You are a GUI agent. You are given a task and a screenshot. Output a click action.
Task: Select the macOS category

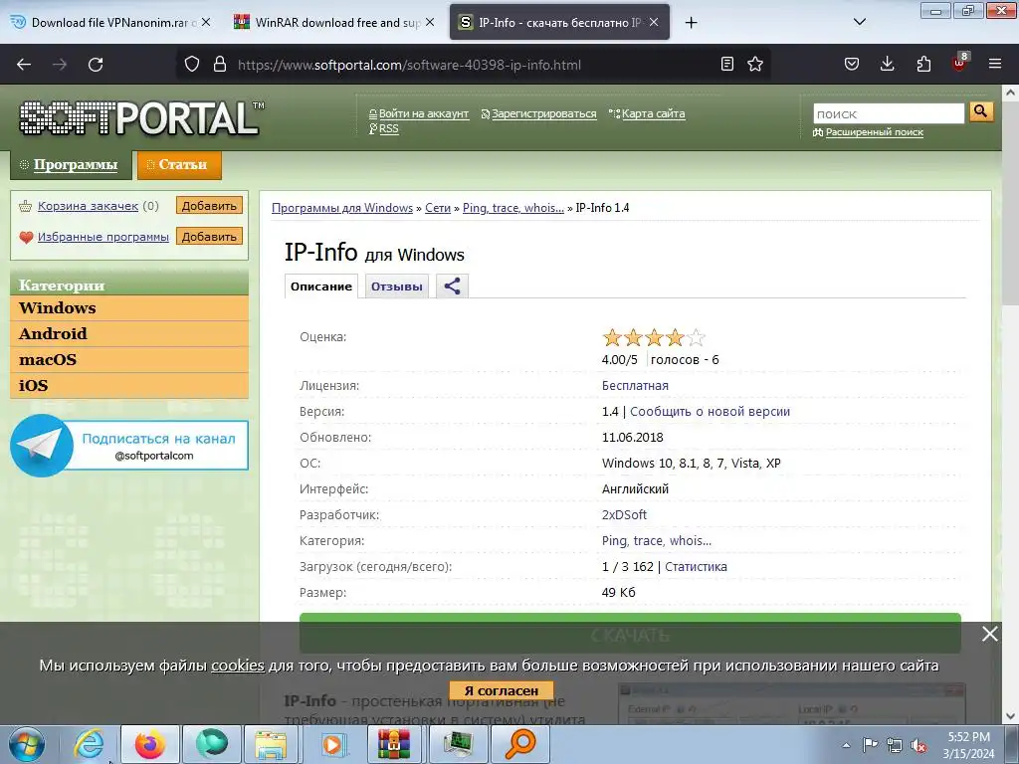pyautogui.click(x=129, y=360)
